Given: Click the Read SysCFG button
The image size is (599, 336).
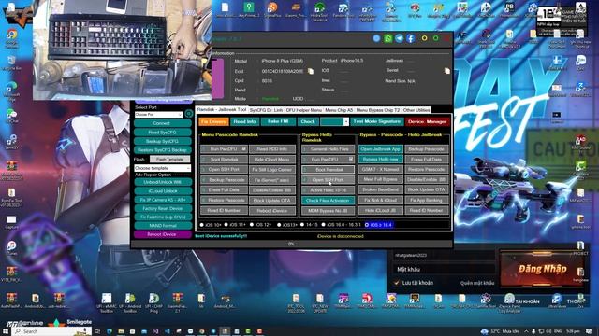Looking at the screenshot, I should tap(162, 133).
